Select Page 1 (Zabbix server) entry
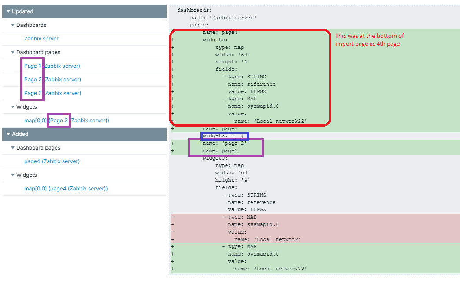 pyautogui.click(x=52, y=66)
